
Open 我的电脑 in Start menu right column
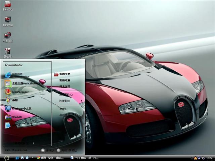click(x=65, y=80)
